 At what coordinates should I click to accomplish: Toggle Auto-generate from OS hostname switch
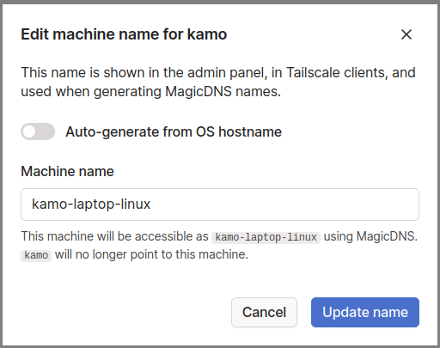tap(38, 131)
